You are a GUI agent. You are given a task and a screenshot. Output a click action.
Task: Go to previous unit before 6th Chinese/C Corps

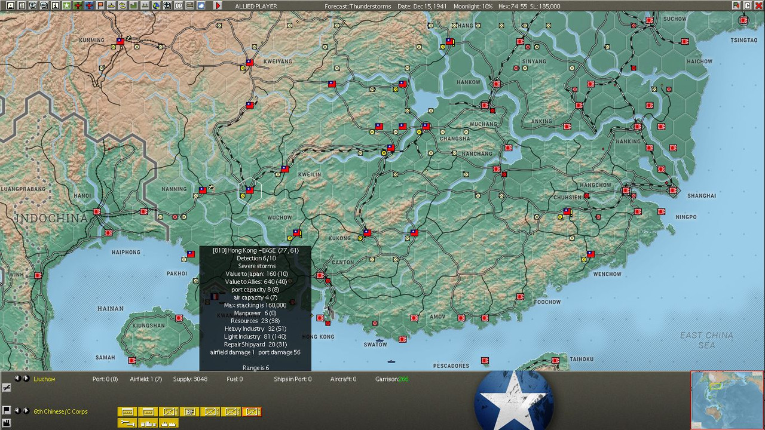pos(17,411)
